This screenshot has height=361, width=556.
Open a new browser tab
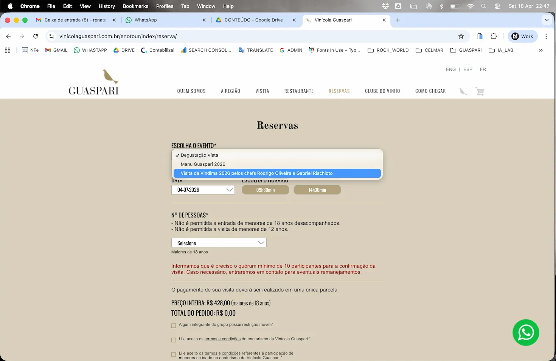click(398, 20)
